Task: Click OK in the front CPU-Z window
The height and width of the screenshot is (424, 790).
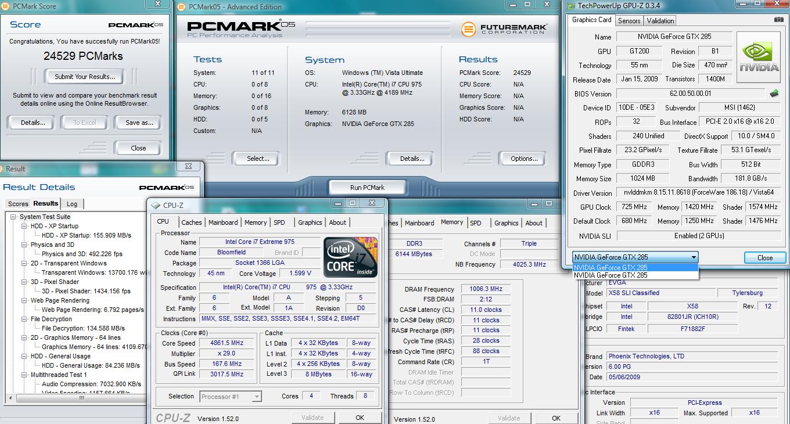Action: [360, 418]
